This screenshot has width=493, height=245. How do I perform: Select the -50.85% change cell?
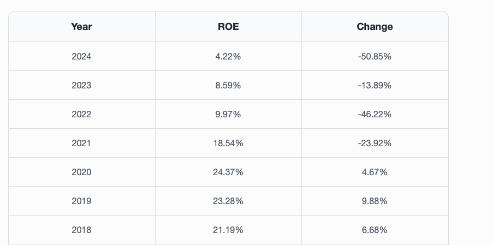click(x=375, y=56)
